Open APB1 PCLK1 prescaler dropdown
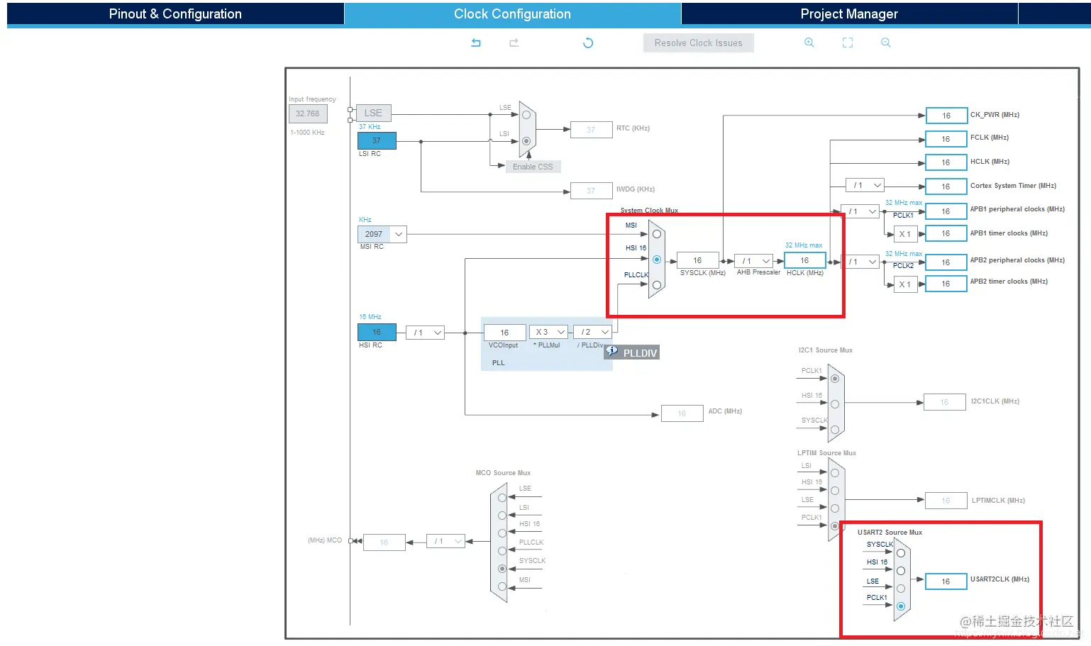Viewport: 1091px width, 646px height. [860, 211]
